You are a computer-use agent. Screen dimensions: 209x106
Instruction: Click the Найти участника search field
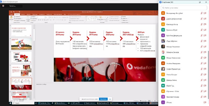(x=184, y=8)
